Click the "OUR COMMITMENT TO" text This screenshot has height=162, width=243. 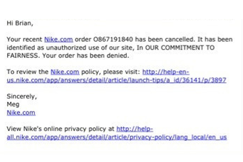(180, 48)
